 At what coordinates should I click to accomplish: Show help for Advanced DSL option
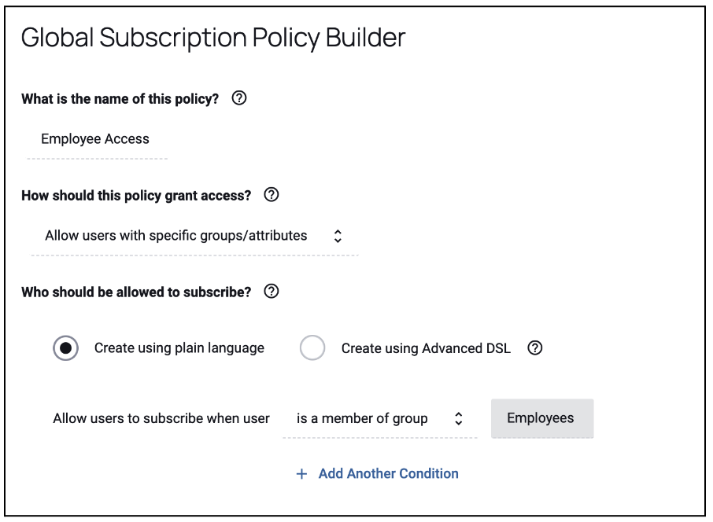click(x=535, y=347)
